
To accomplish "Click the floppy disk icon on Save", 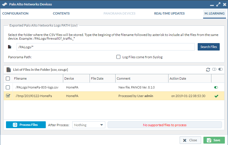I will point(209,140).
